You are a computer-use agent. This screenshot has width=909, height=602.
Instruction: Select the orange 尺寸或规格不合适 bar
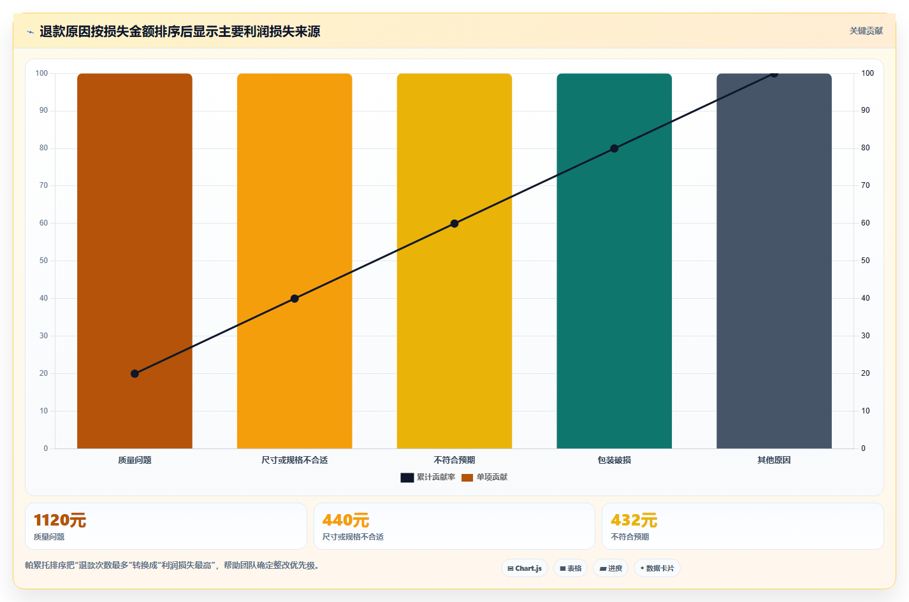295,261
